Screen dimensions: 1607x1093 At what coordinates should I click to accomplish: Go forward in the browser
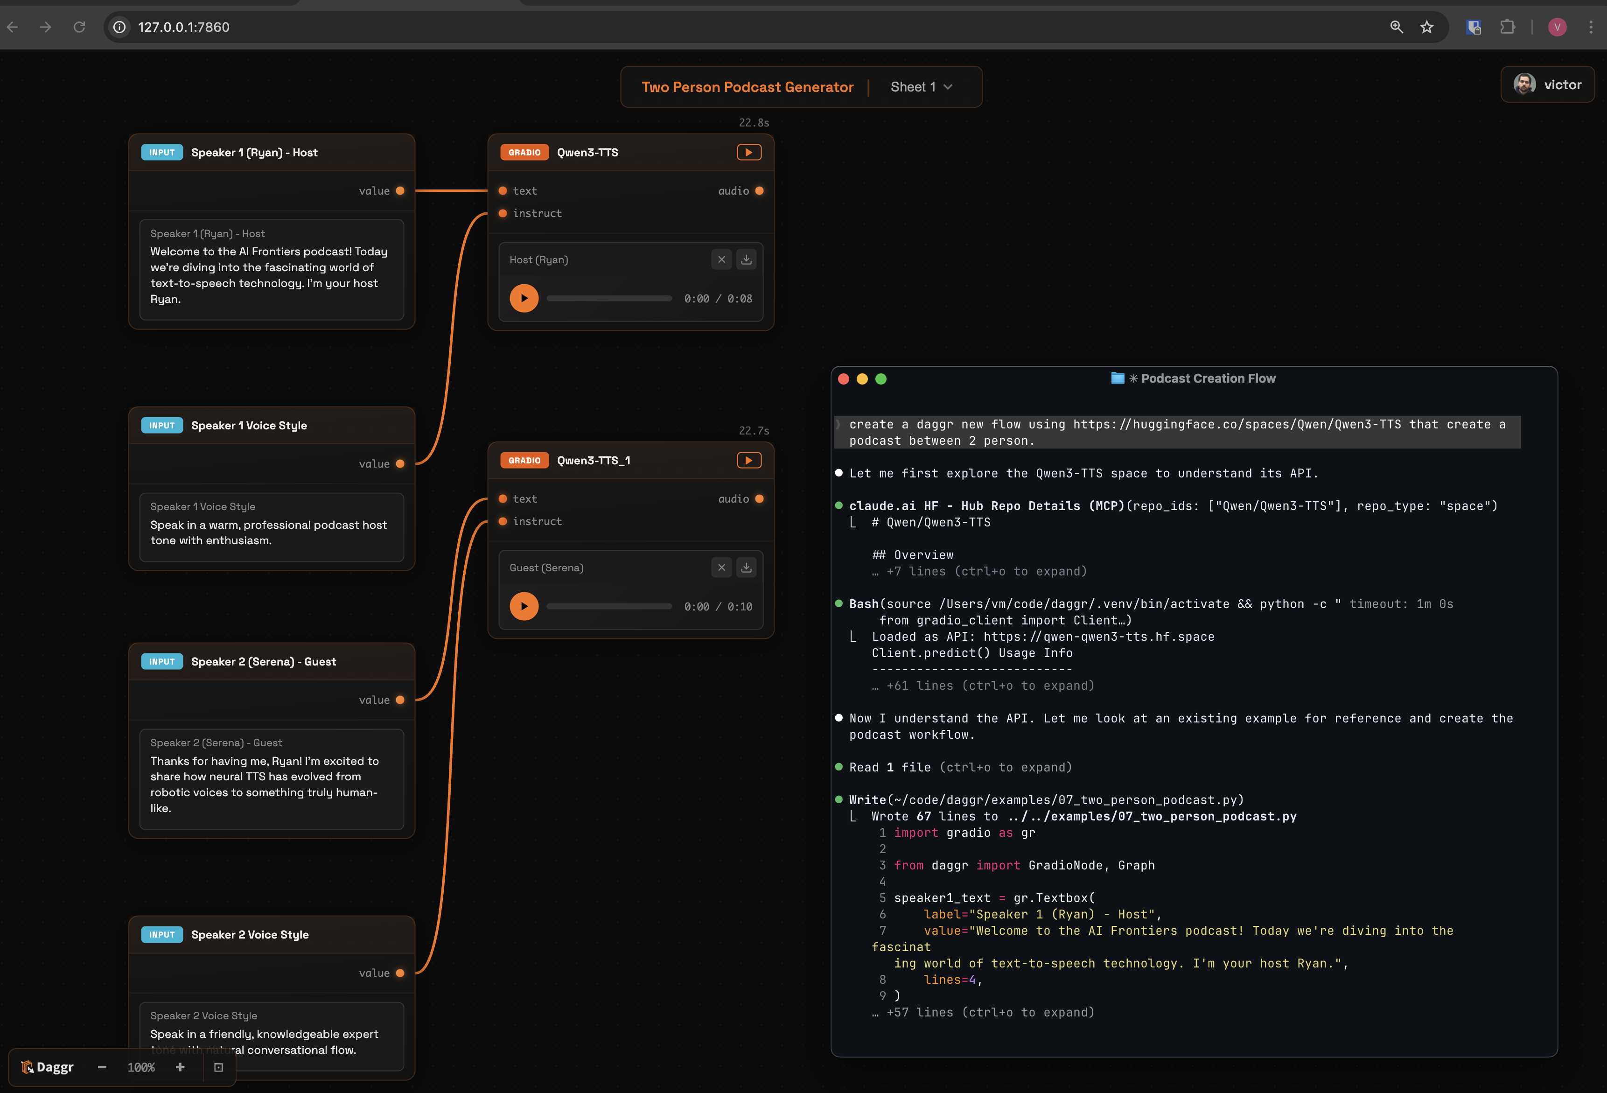coord(46,27)
